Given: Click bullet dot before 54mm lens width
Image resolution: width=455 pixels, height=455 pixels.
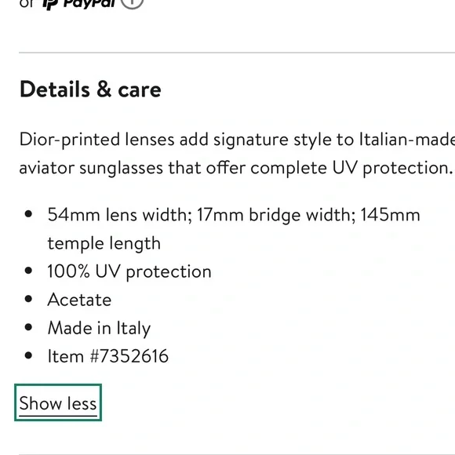Looking at the screenshot, I should tap(28, 214).
